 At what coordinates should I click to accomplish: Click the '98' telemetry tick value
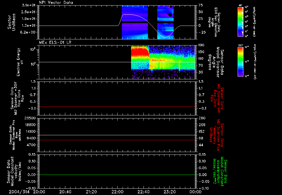point(201,138)
